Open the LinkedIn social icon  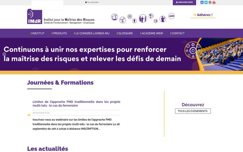point(202,2)
